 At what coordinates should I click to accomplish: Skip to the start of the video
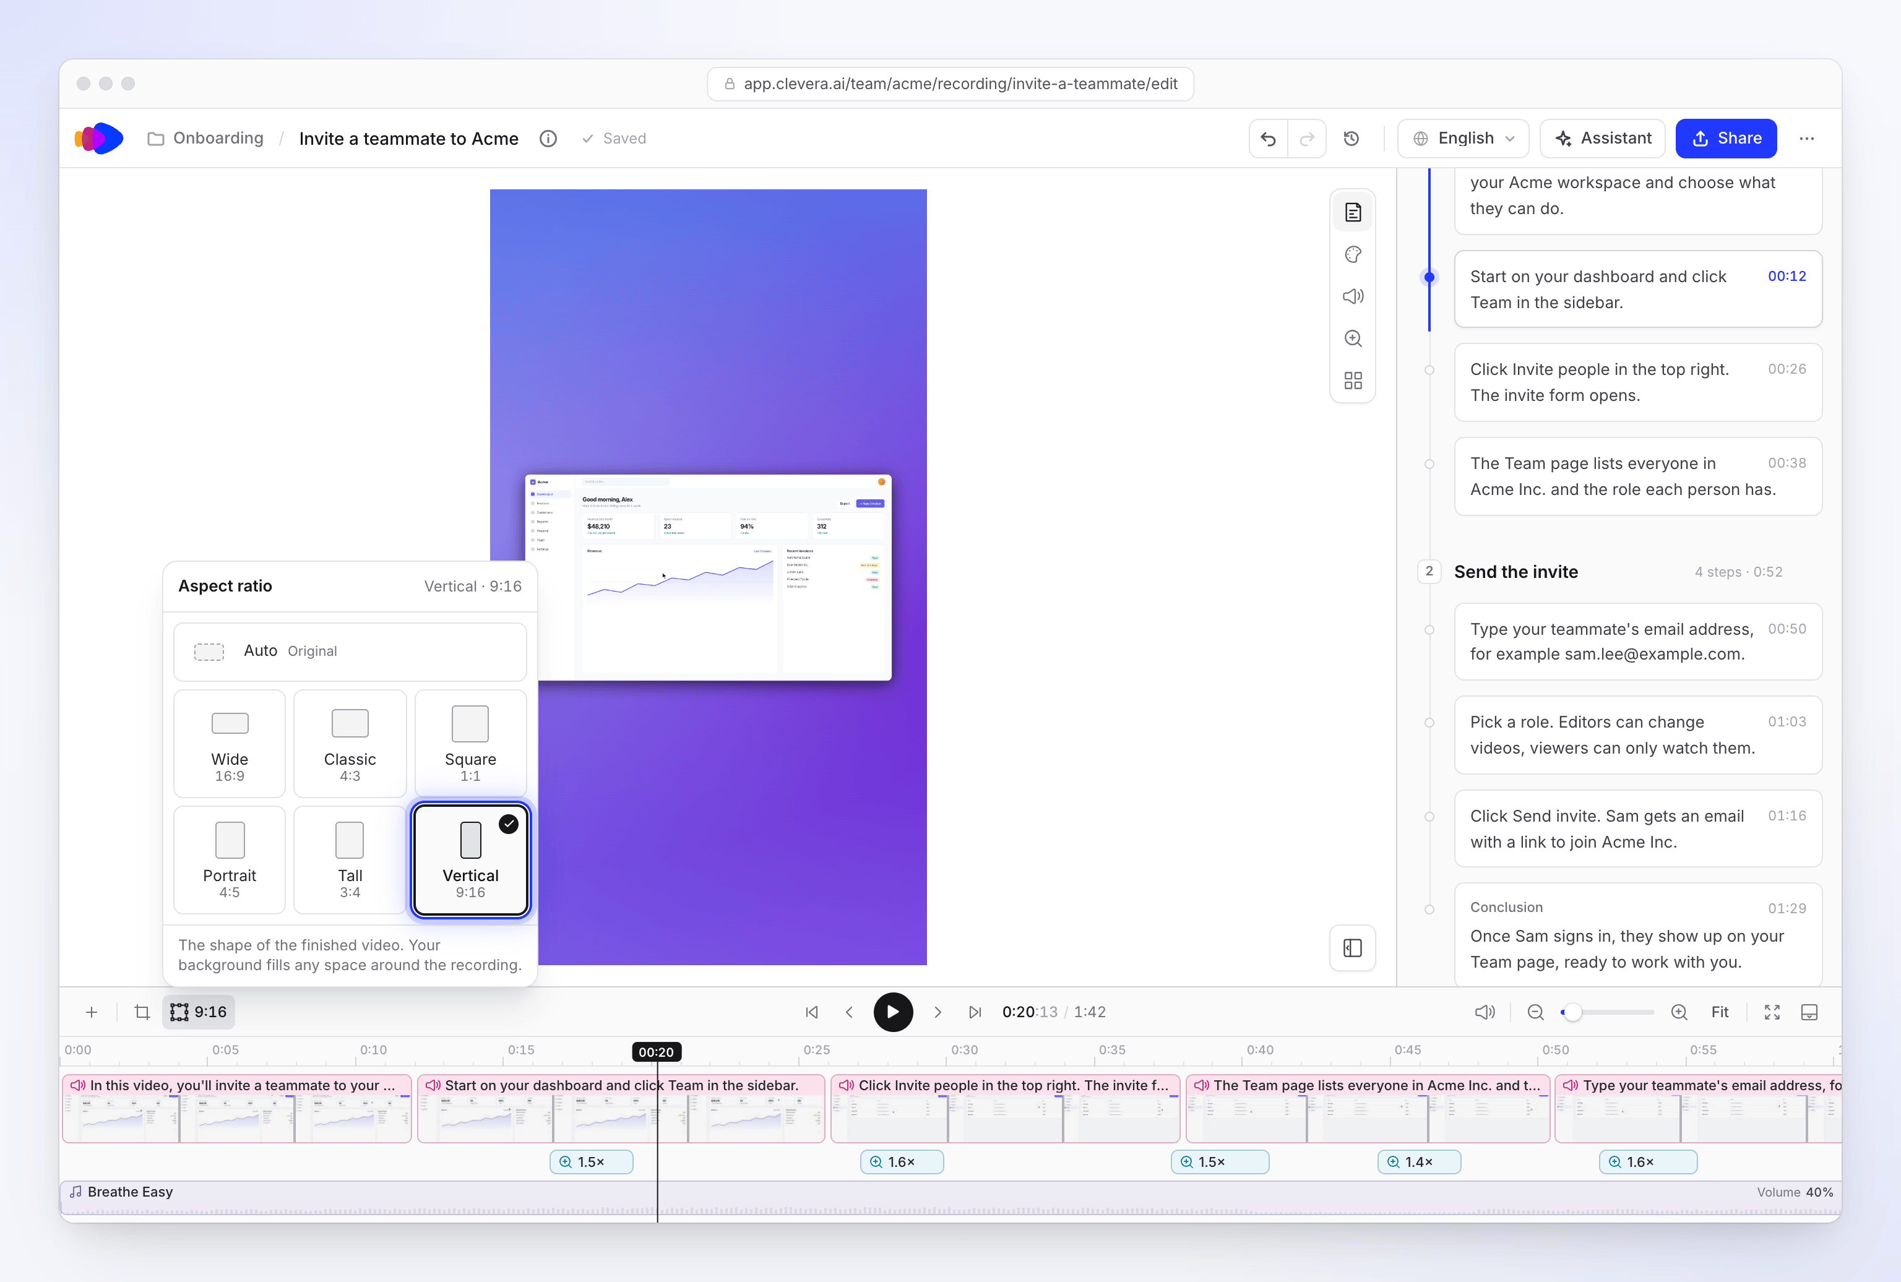(x=811, y=1012)
